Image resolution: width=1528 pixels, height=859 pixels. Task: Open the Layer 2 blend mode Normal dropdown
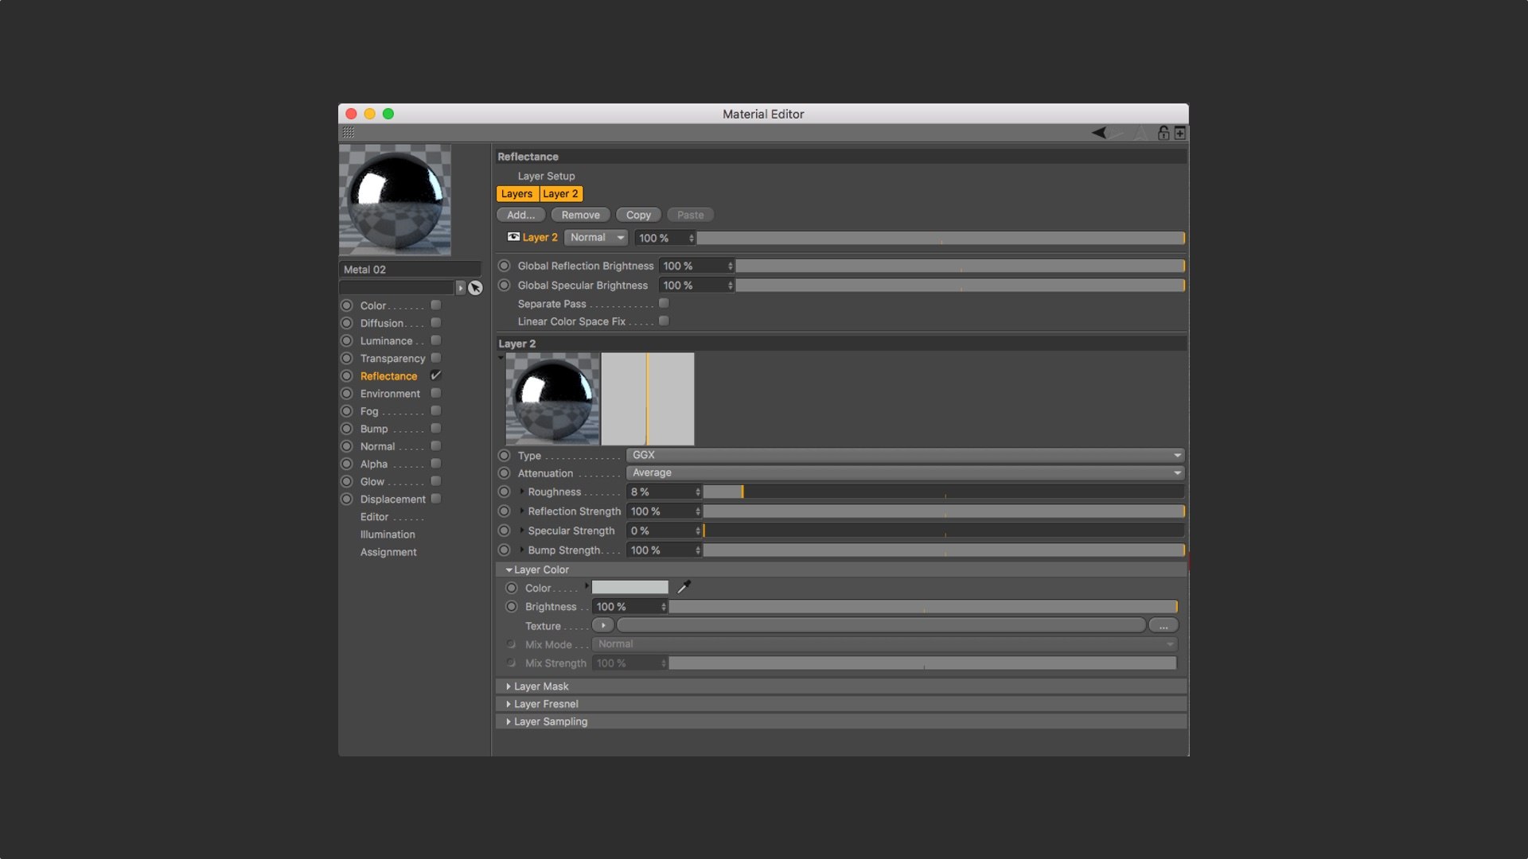click(596, 237)
